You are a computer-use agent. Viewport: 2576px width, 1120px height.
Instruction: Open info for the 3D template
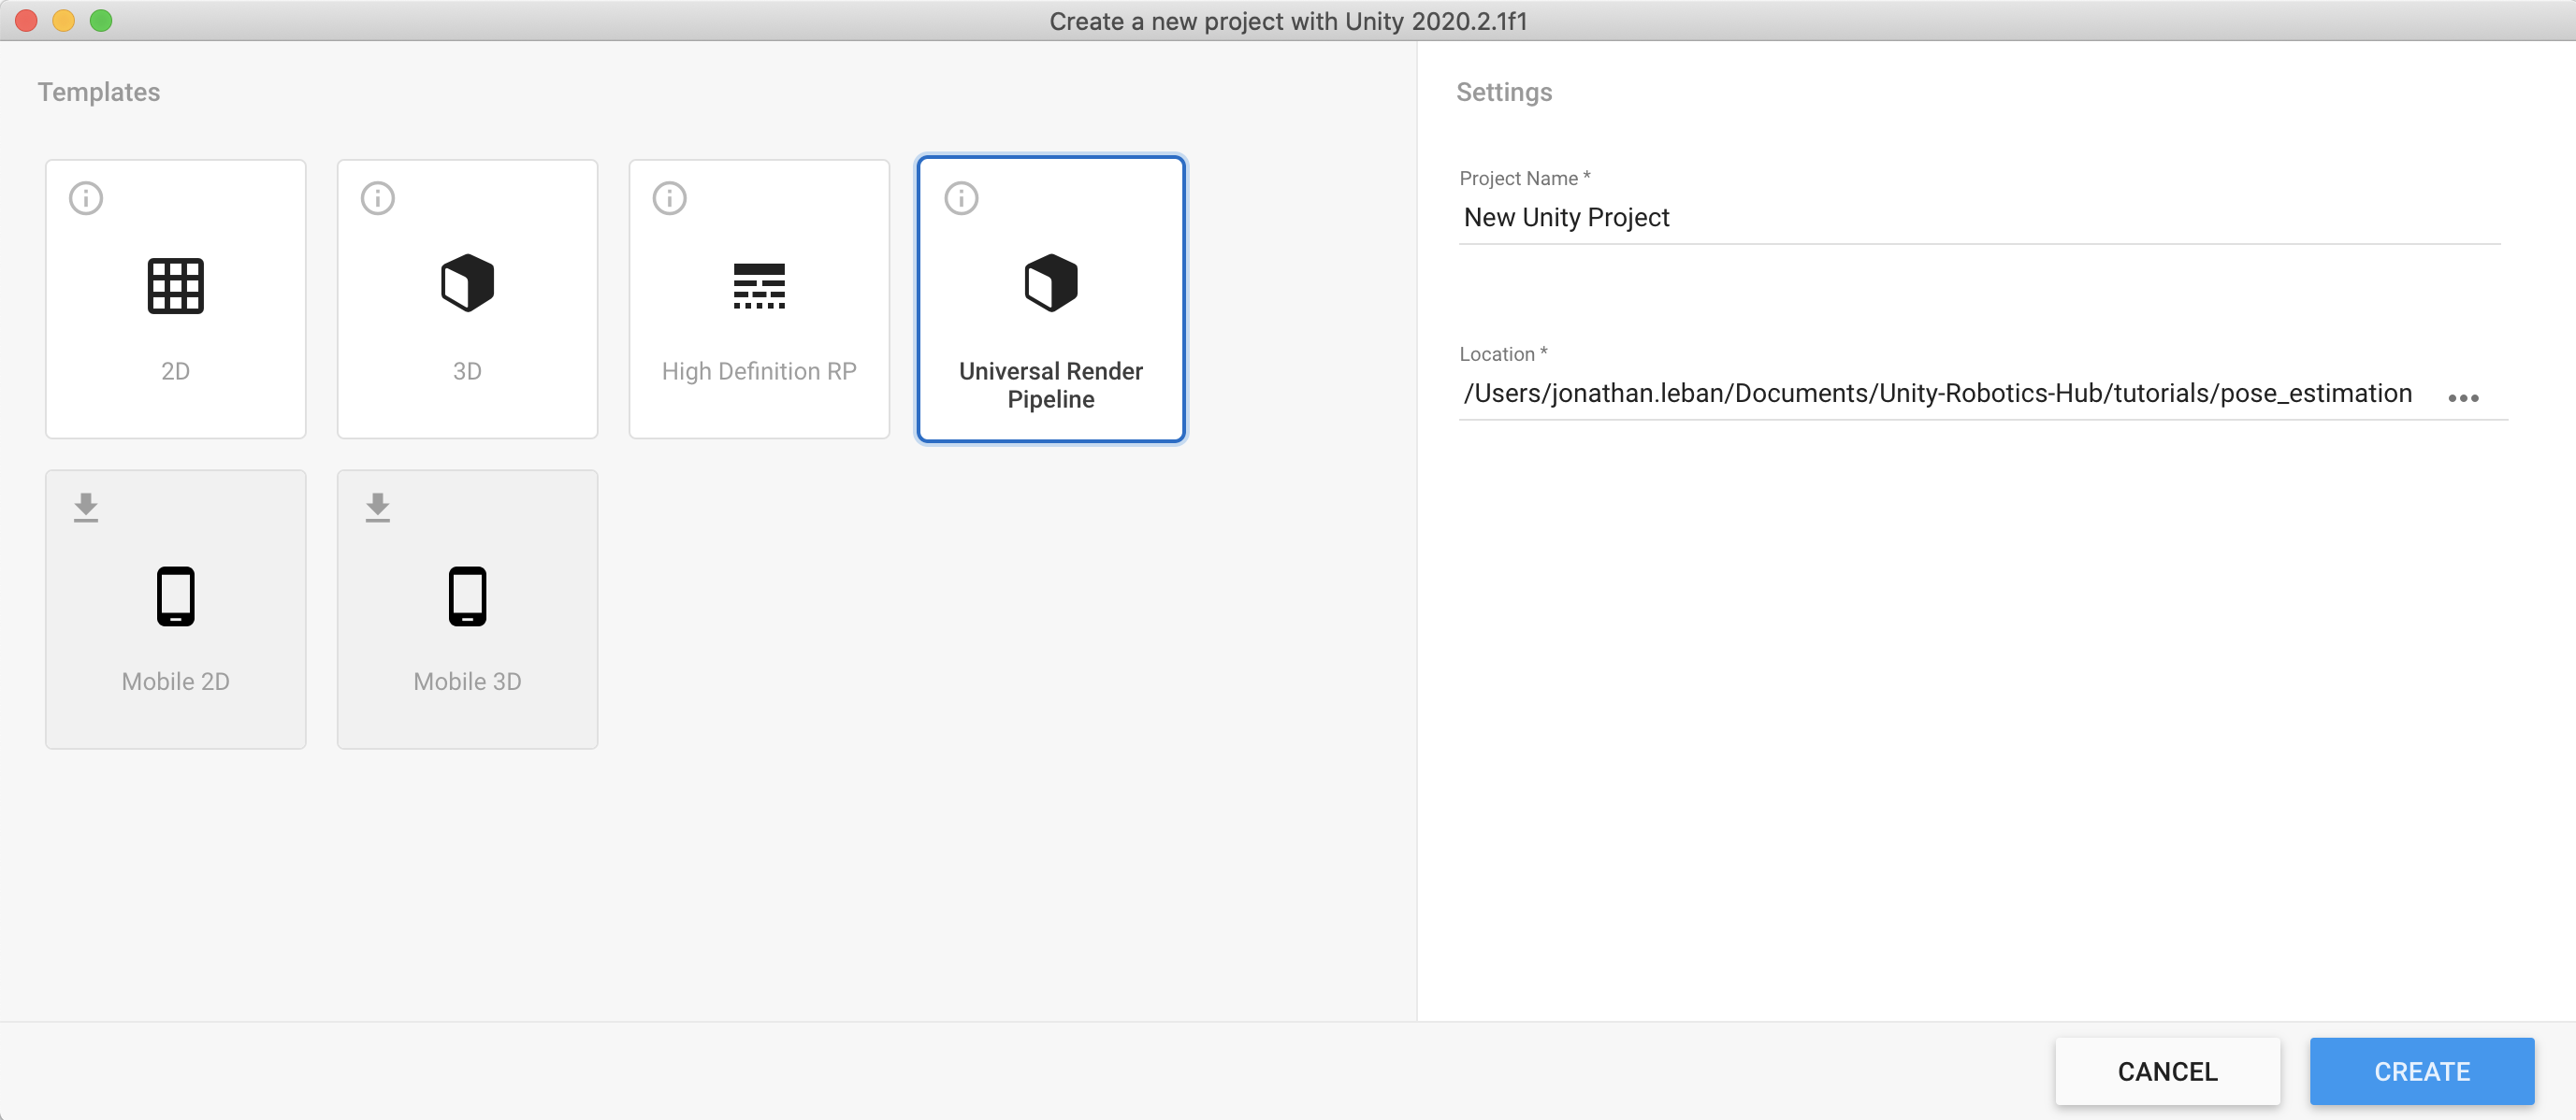pos(378,198)
